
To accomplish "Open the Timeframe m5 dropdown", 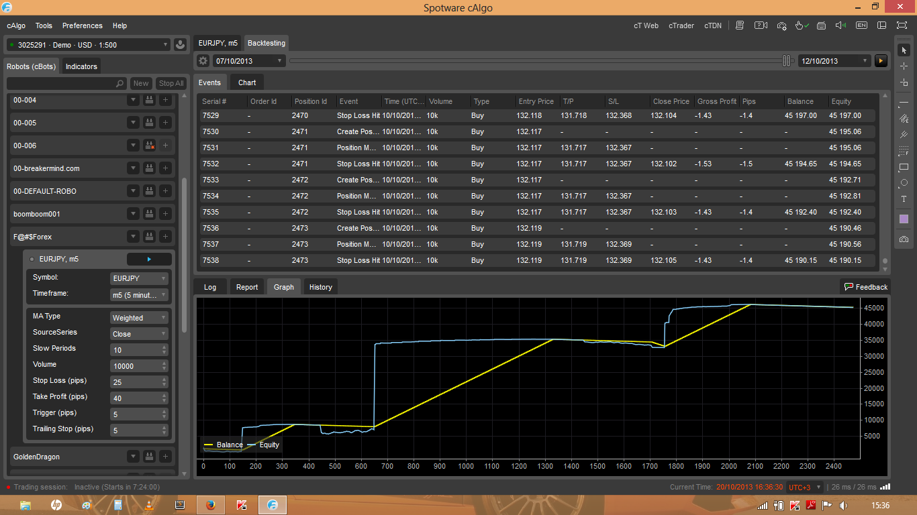I will (x=139, y=294).
